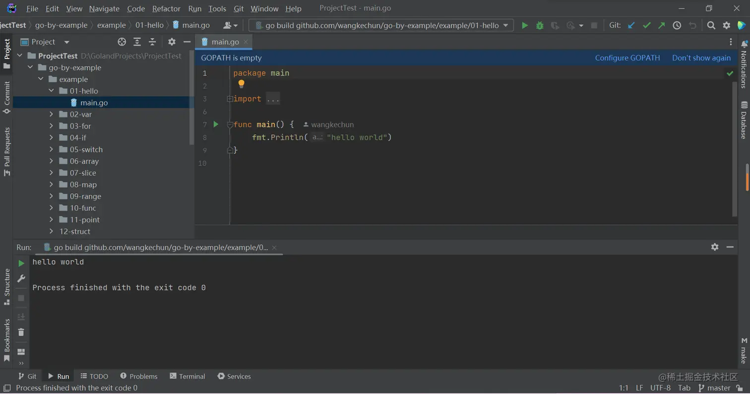Push commits with the Git push arrow
Image resolution: width=750 pixels, height=394 pixels.
(x=661, y=25)
